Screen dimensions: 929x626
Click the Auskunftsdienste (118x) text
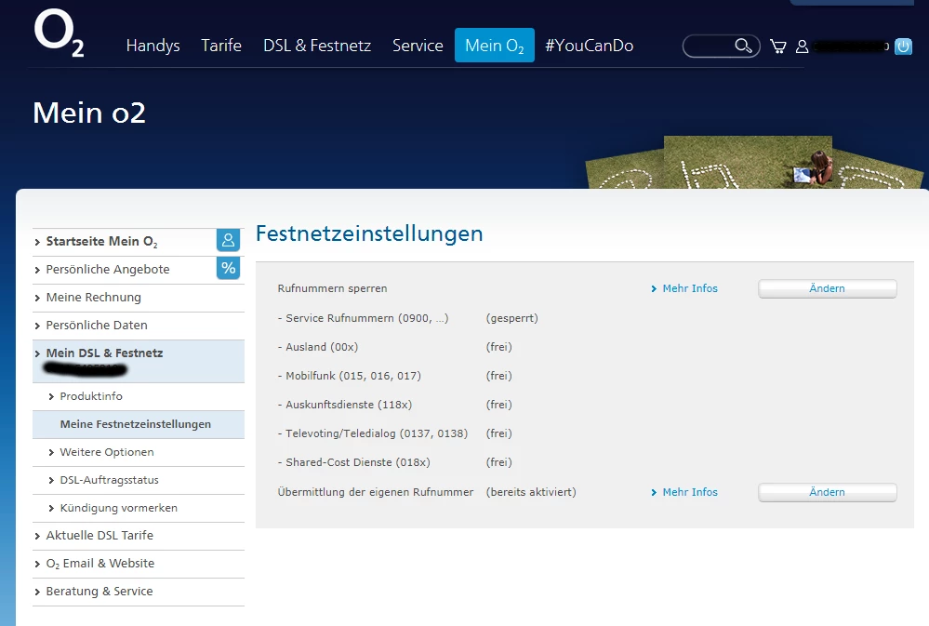click(345, 405)
